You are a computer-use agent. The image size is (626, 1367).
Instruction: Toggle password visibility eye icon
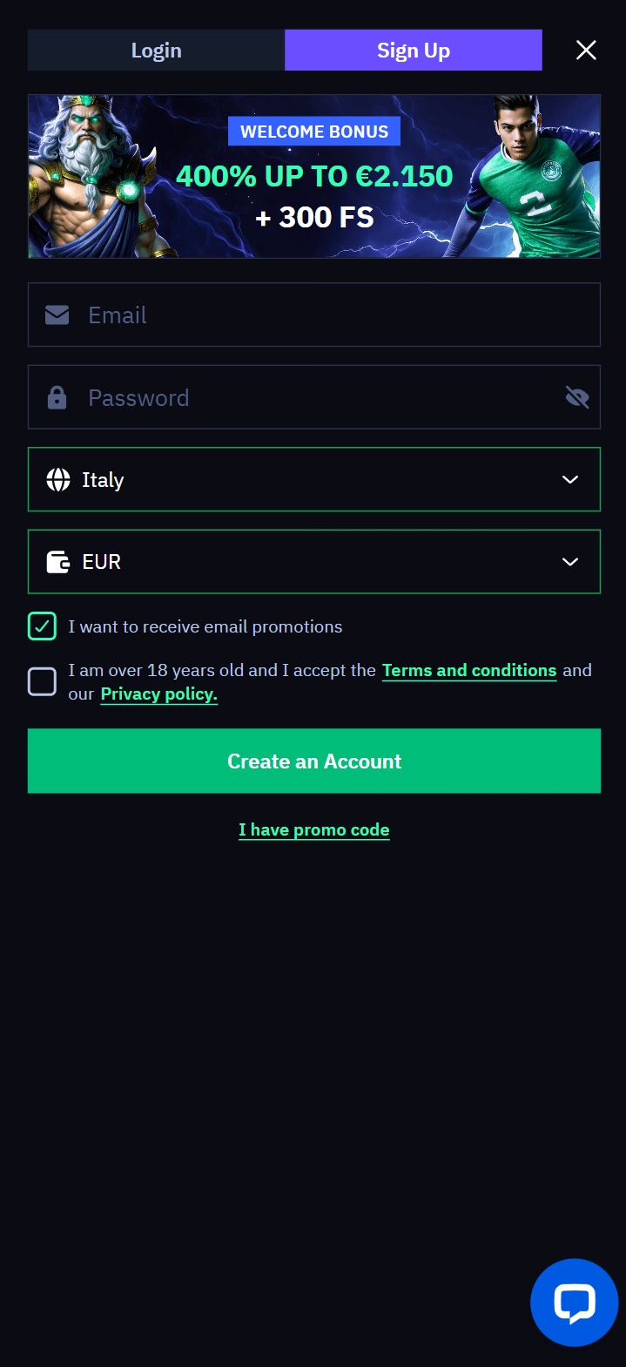click(576, 398)
